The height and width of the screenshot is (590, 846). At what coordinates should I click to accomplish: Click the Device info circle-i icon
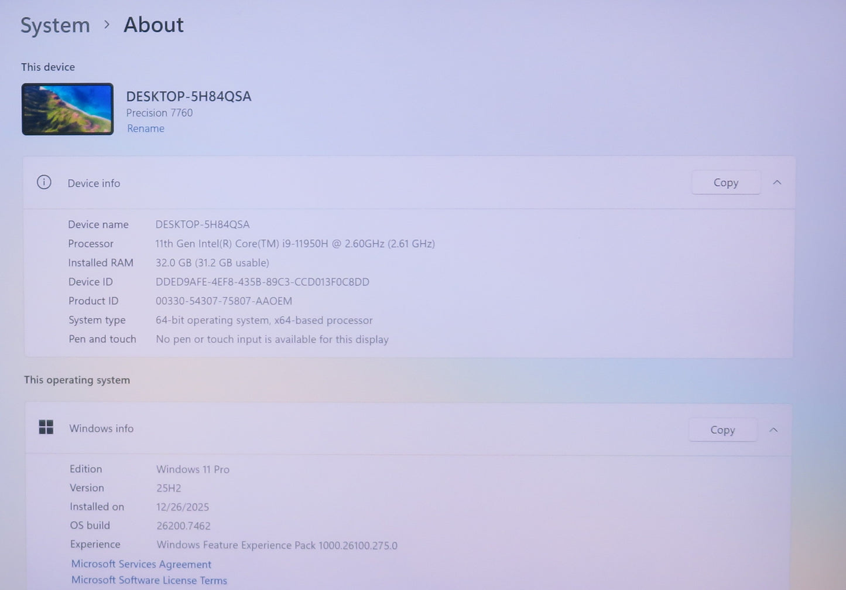point(44,182)
